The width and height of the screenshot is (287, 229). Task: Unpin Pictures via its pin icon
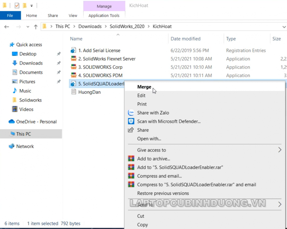tap(59, 81)
